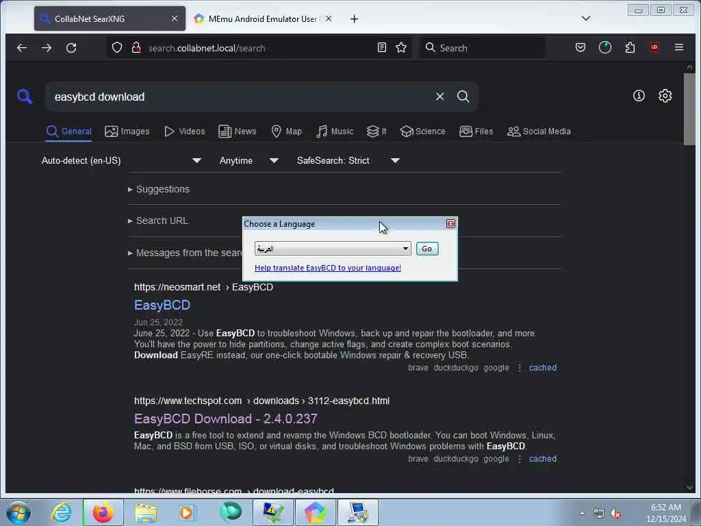Viewport: 701px width, 526px height.
Task: Select the Map search category
Action: pos(287,131)
